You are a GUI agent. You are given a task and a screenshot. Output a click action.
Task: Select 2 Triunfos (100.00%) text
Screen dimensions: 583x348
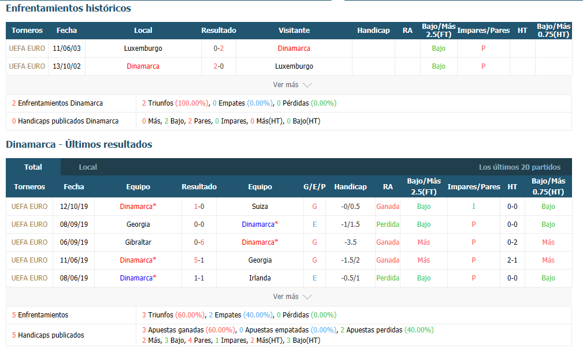(x=176, y=103)
